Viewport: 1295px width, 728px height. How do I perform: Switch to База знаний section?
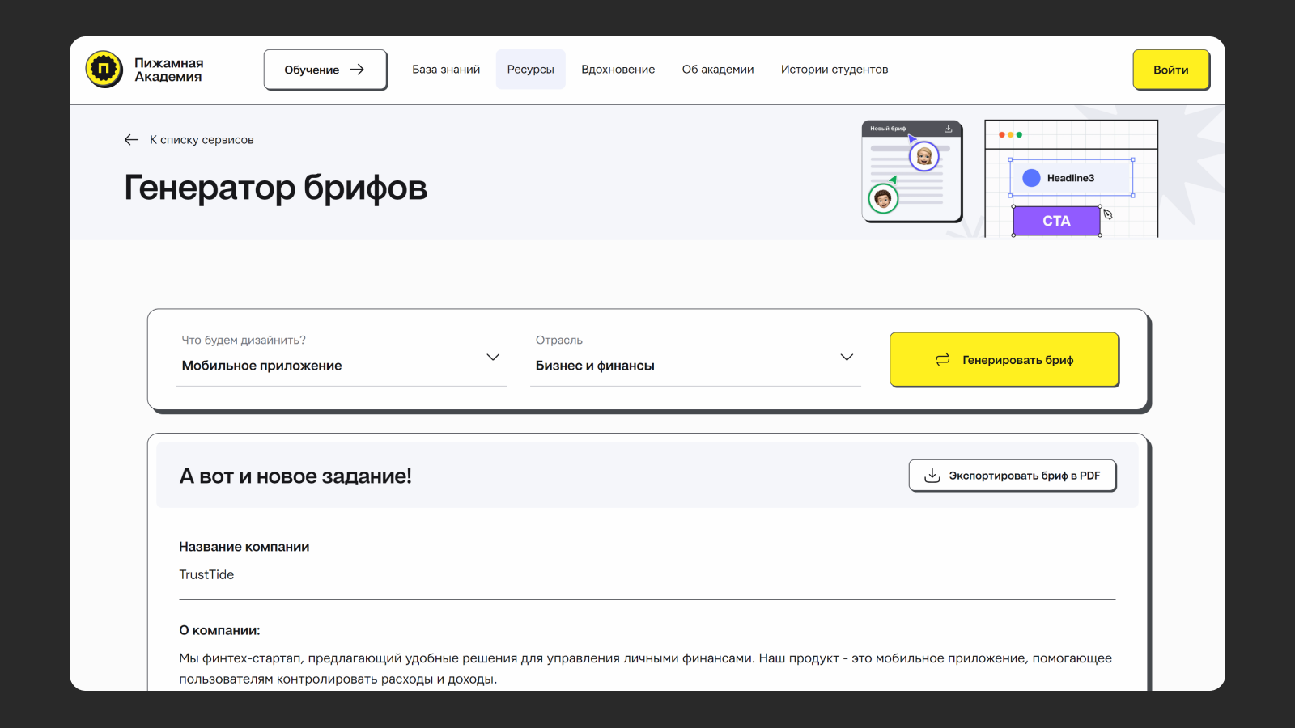click(445, 69)
